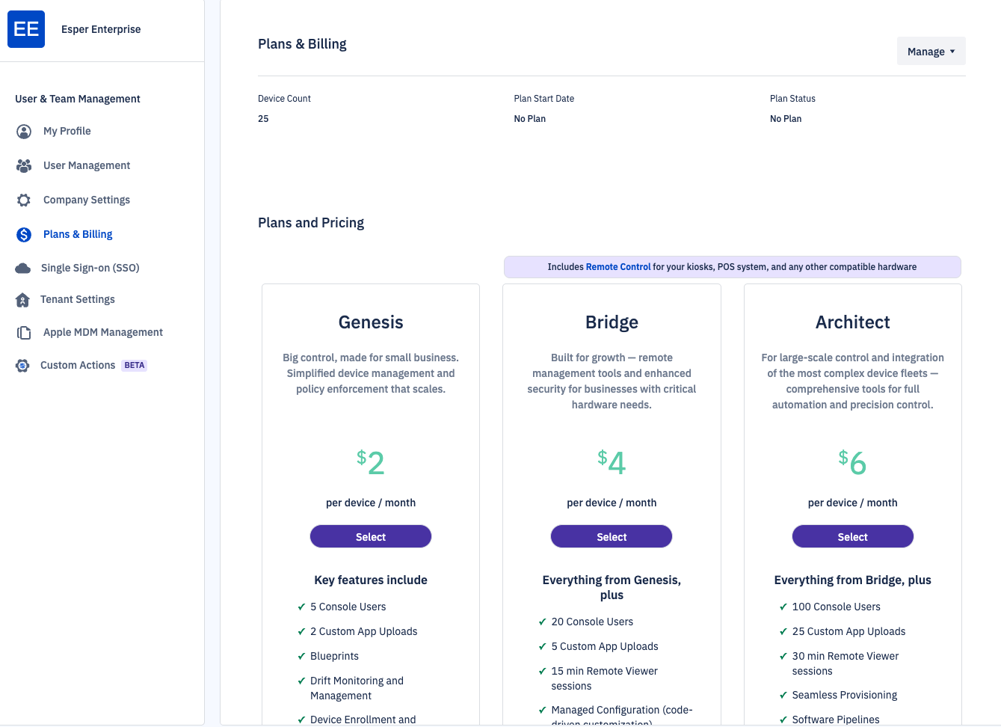
Task: Open Company Settings via the gear icon
Action: pos(24,200)
